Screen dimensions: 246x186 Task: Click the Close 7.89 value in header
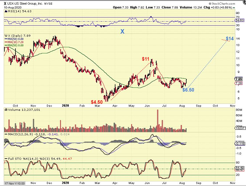(170, 7)
